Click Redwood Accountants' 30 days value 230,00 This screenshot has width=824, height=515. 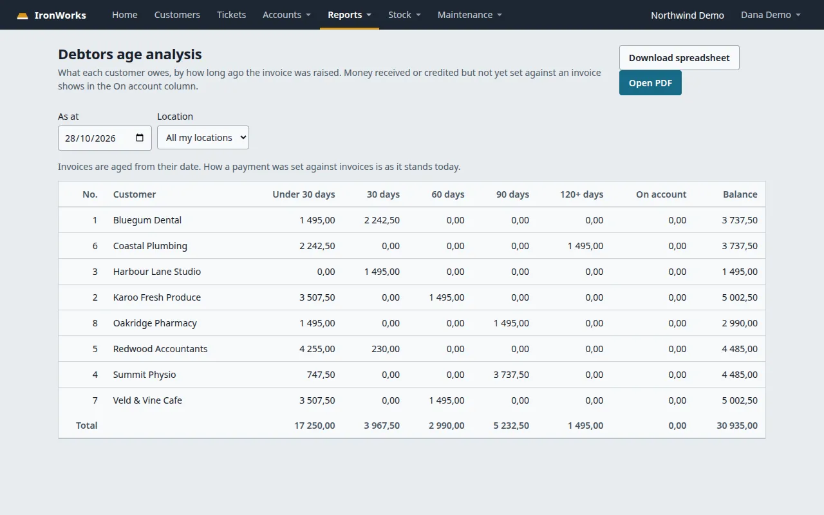click(386, 349)
